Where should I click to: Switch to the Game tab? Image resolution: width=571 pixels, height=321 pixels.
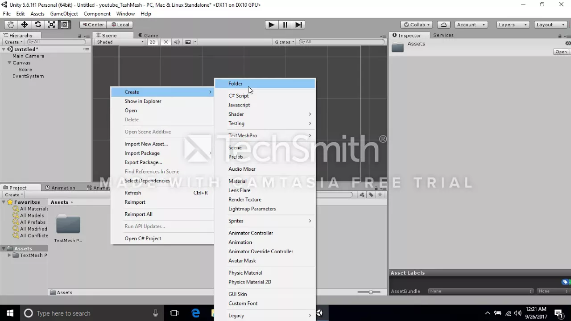(148, 35)
